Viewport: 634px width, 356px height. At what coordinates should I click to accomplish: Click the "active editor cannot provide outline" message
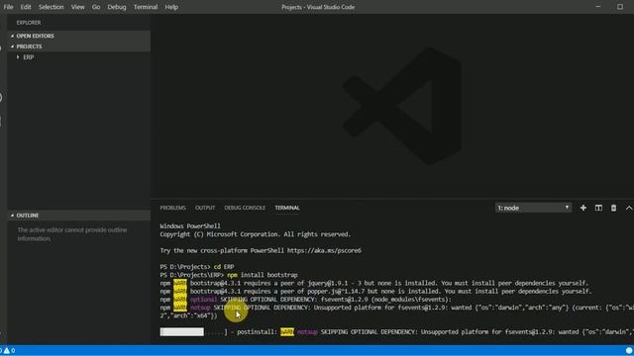click(x=72, y=234)
